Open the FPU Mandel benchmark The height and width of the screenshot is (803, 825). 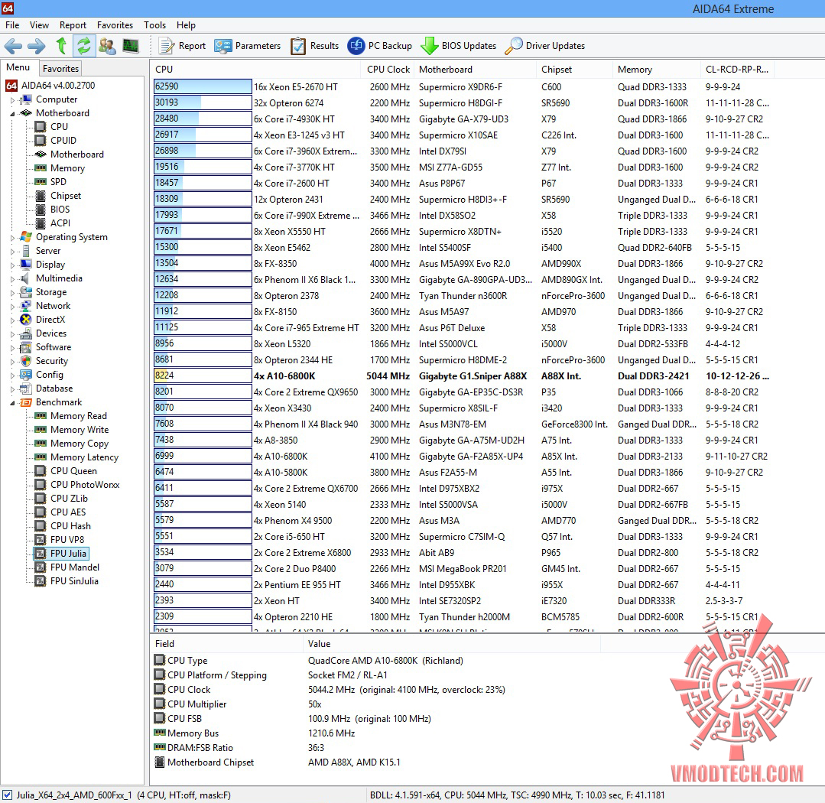(75, 567)
